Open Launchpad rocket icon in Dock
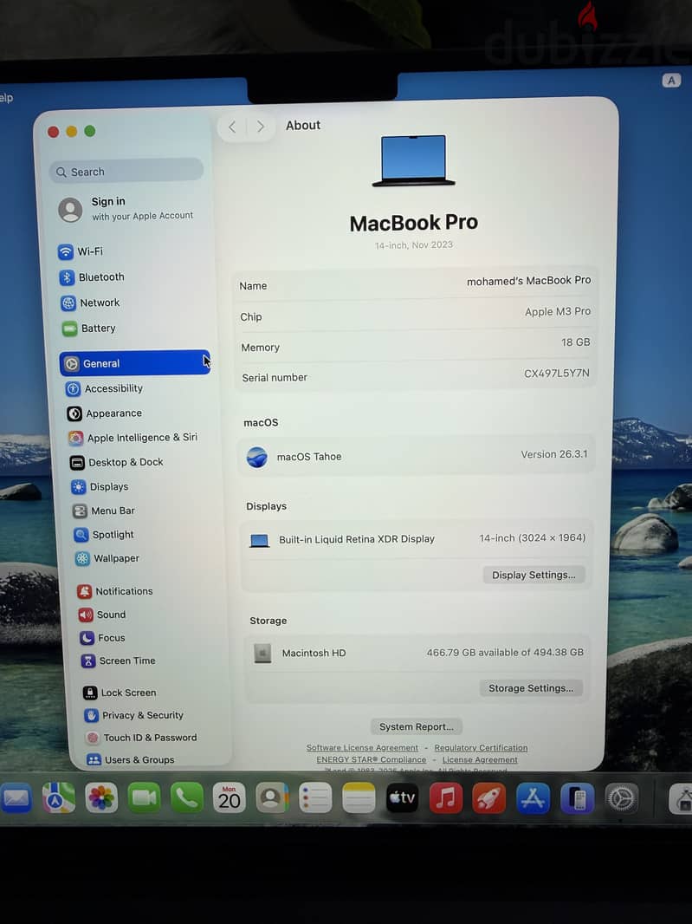This screenshot has height=924, width=692. point(488,798)
